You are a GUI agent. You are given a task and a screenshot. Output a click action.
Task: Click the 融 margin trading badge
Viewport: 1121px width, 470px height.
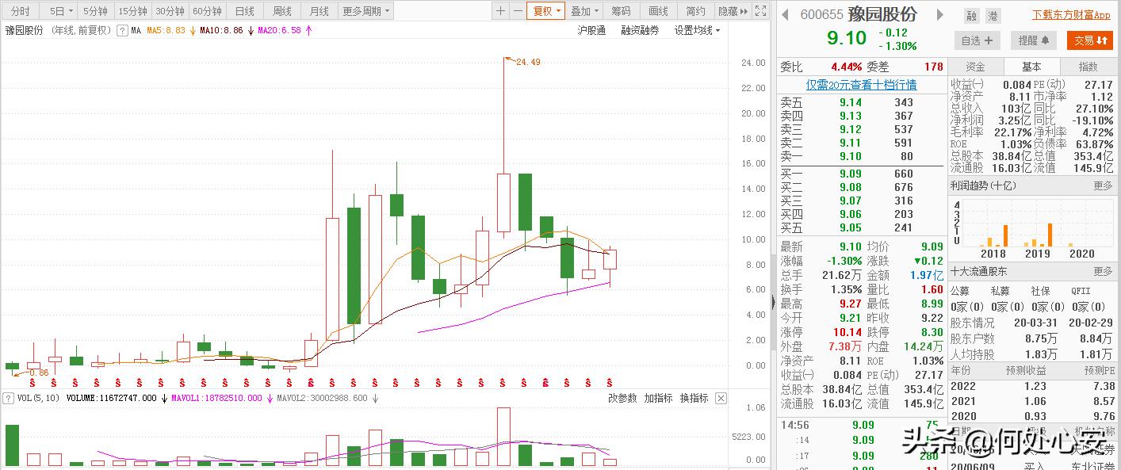pos(972,16)
